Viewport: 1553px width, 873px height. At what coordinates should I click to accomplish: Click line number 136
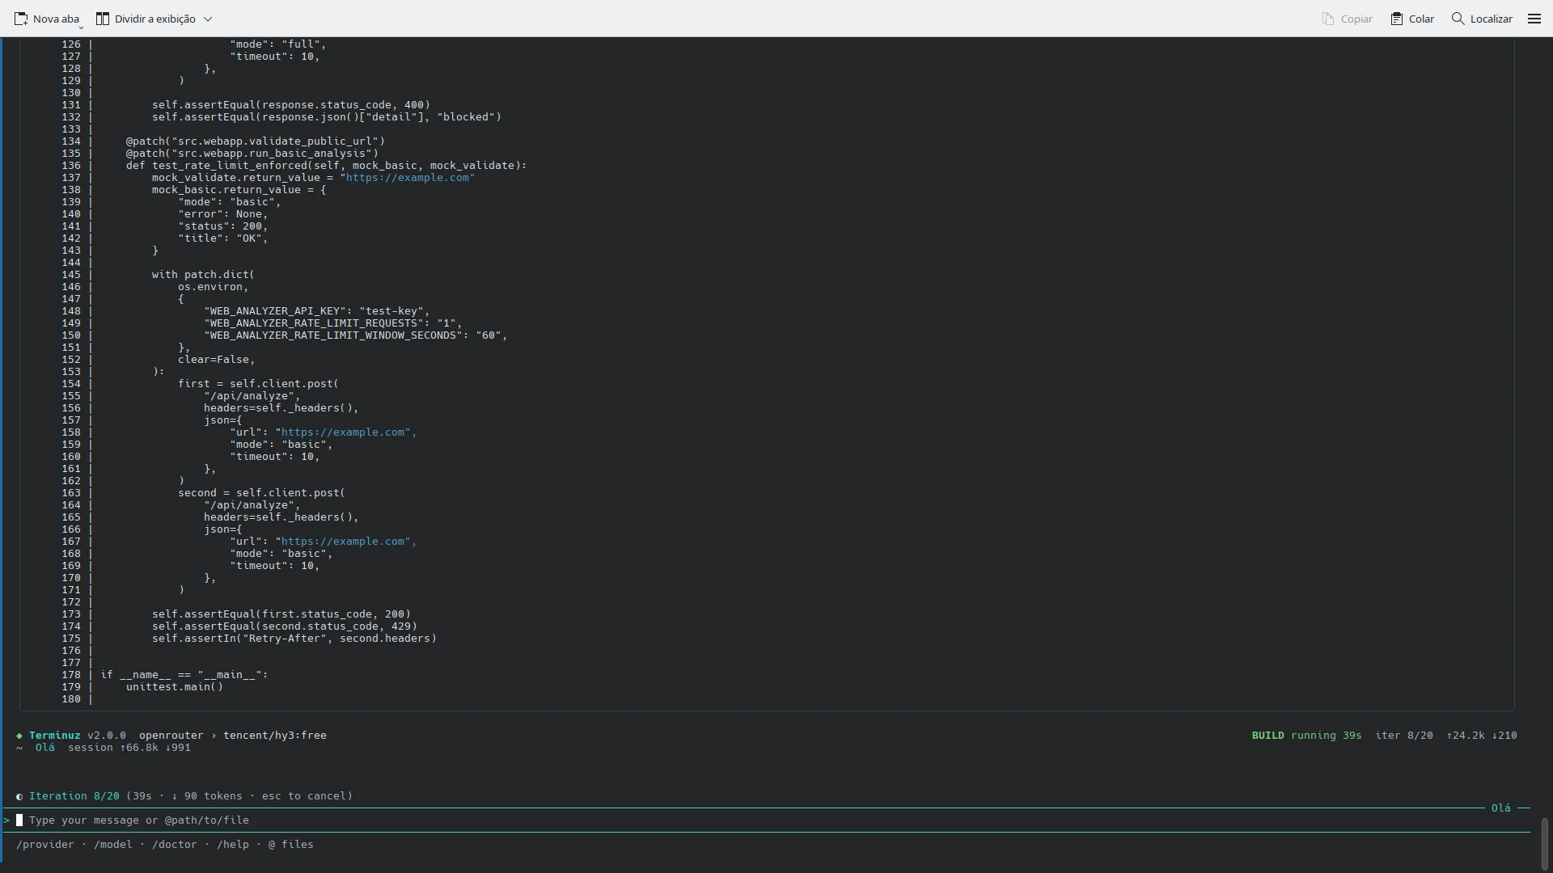click(71, 165)
